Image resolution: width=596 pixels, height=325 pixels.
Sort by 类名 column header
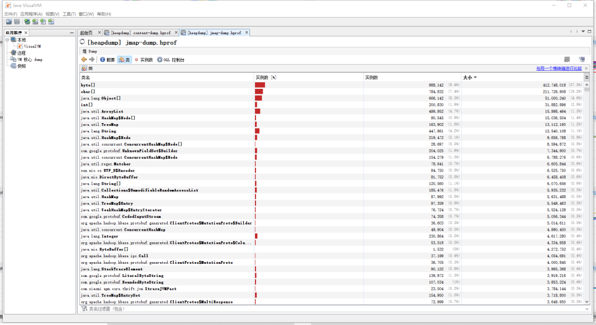tap(167, 77)
